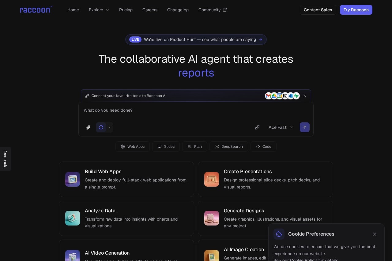The width and height of the screenshot is (392, 261).
Task: Click the Build Web Apps card icon
Action: click(x=73, y=179)
